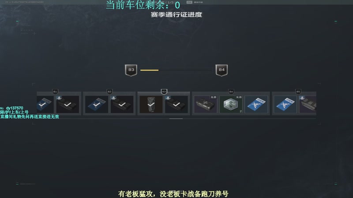The image size is (353, 198).
Task: Claim the free medical crate at tier 84
Action: 206,104
